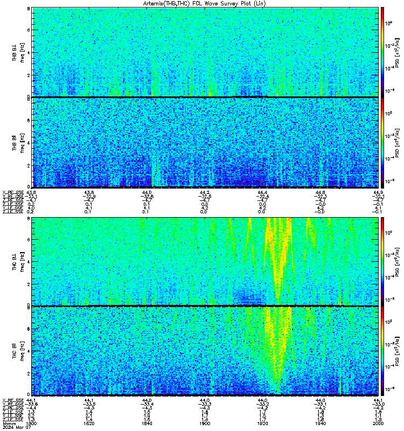Image resolution: width=404 pixels, height=431 pixels.
Task: Click the THB B⊥ spectrogram panel
Action: (205, 52)
